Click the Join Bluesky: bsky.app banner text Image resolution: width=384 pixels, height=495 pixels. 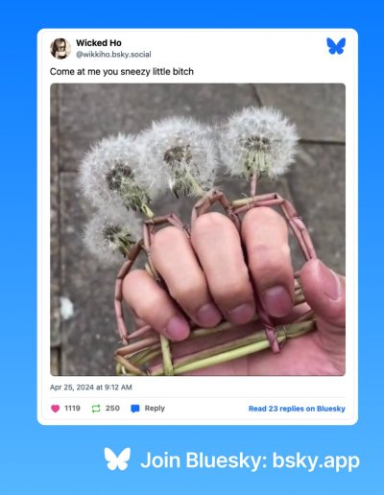click(250, 460)
